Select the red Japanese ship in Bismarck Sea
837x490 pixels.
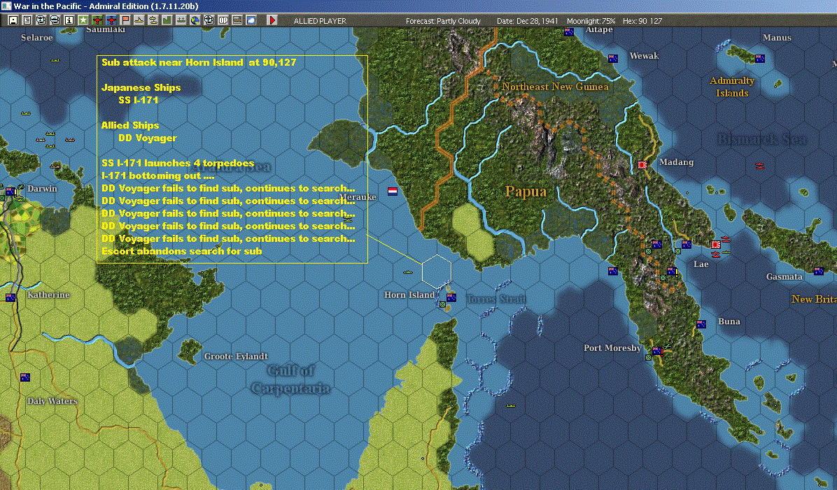click(759, 166)
